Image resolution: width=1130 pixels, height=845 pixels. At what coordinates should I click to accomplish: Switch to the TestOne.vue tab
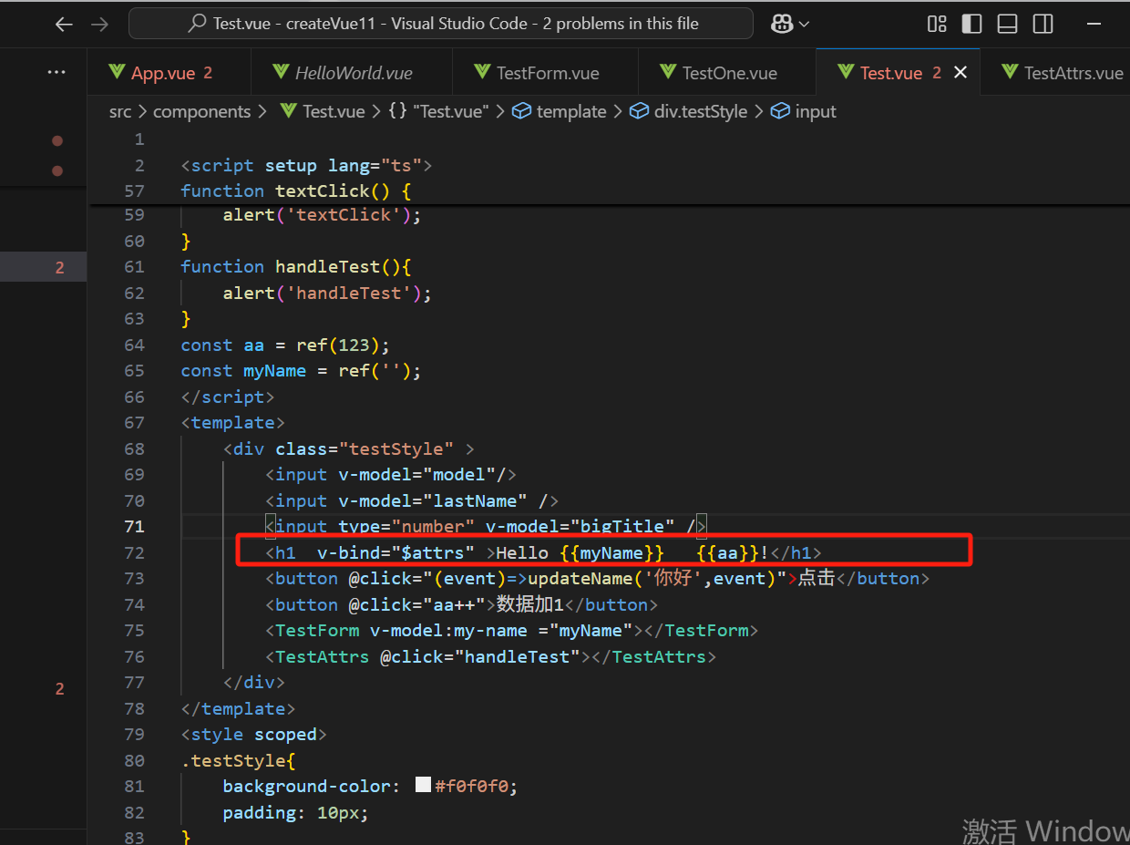726,71
